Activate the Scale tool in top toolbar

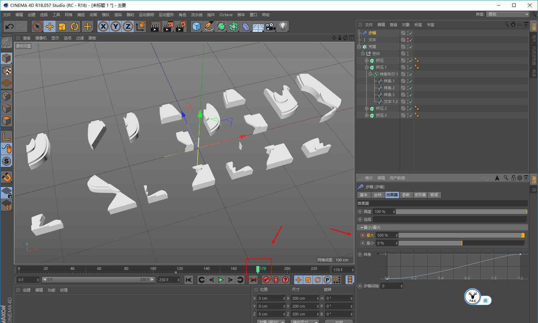[x=62, y=26]
